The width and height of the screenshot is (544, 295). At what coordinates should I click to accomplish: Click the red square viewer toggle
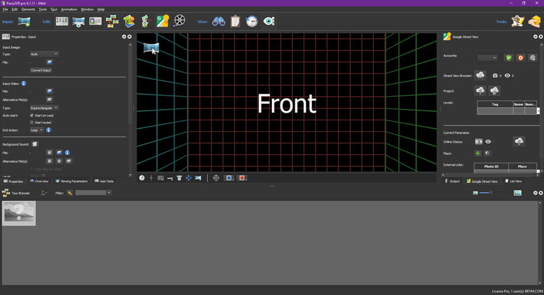click(x=242, y=178)
